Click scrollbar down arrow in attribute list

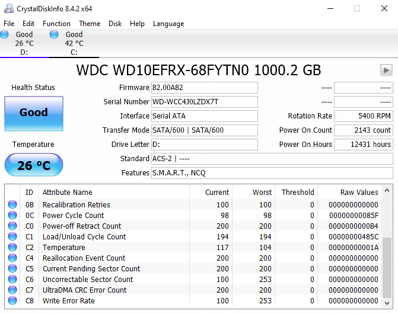[387, 303]
